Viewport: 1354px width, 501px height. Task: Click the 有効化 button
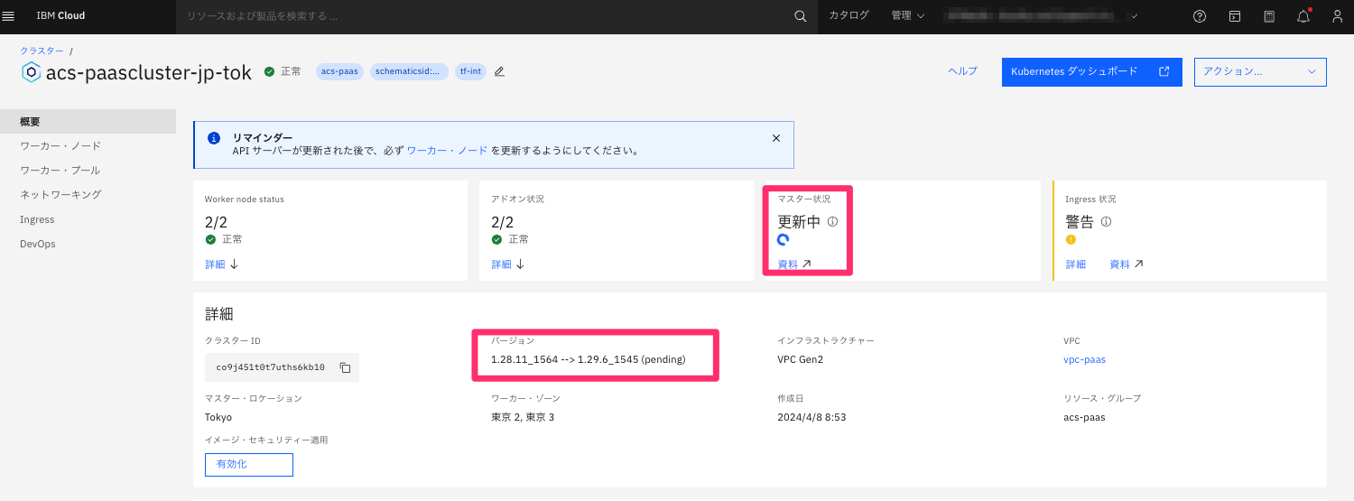pos(249,464)
